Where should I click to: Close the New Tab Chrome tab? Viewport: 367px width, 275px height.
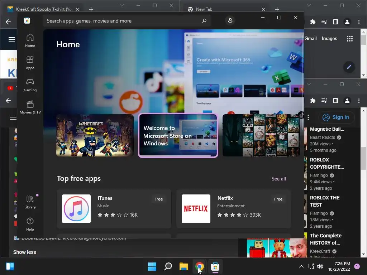(263, 9)
